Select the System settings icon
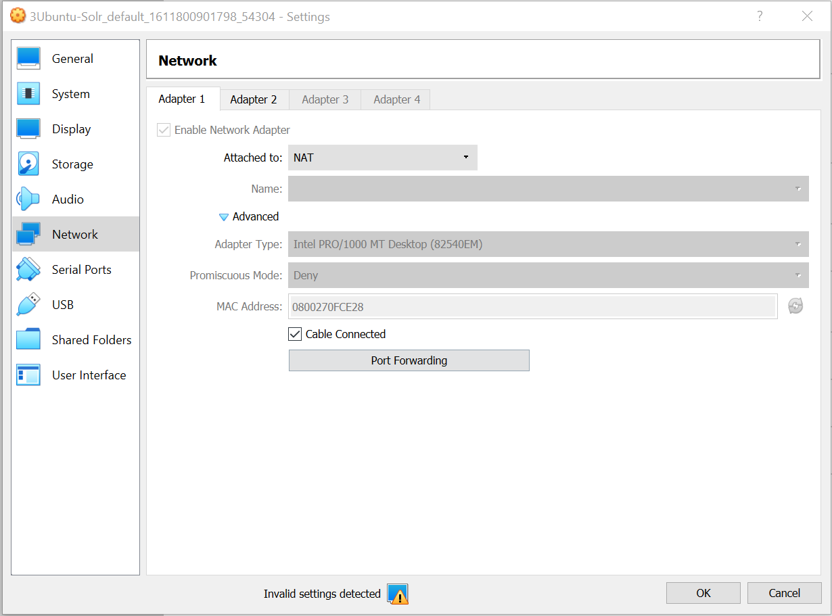 point(28,93)
